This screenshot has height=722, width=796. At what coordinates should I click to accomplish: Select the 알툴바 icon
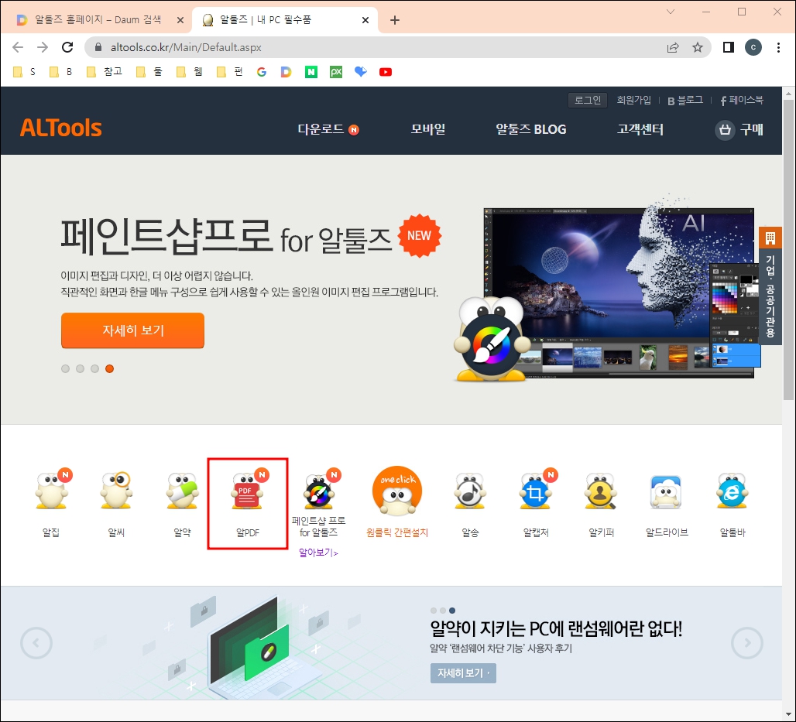731,491
